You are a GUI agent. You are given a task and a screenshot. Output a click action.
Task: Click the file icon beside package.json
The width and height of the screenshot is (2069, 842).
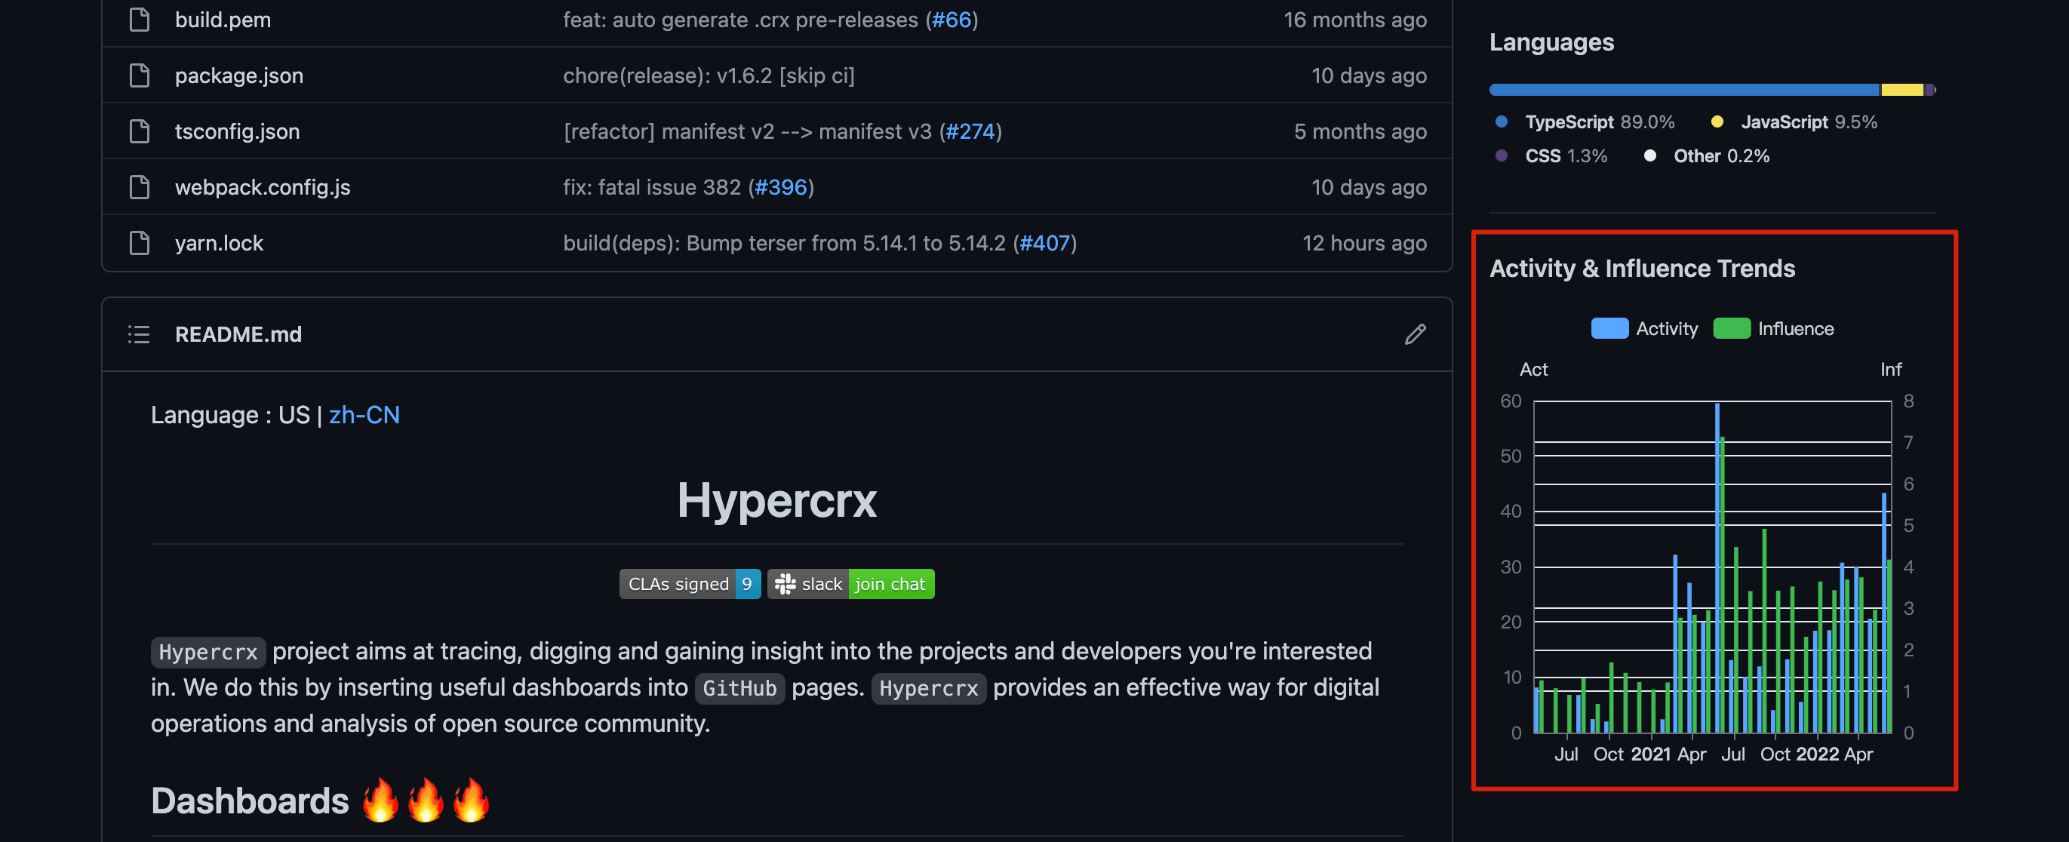pyautogui.click(x=140, y=75)
